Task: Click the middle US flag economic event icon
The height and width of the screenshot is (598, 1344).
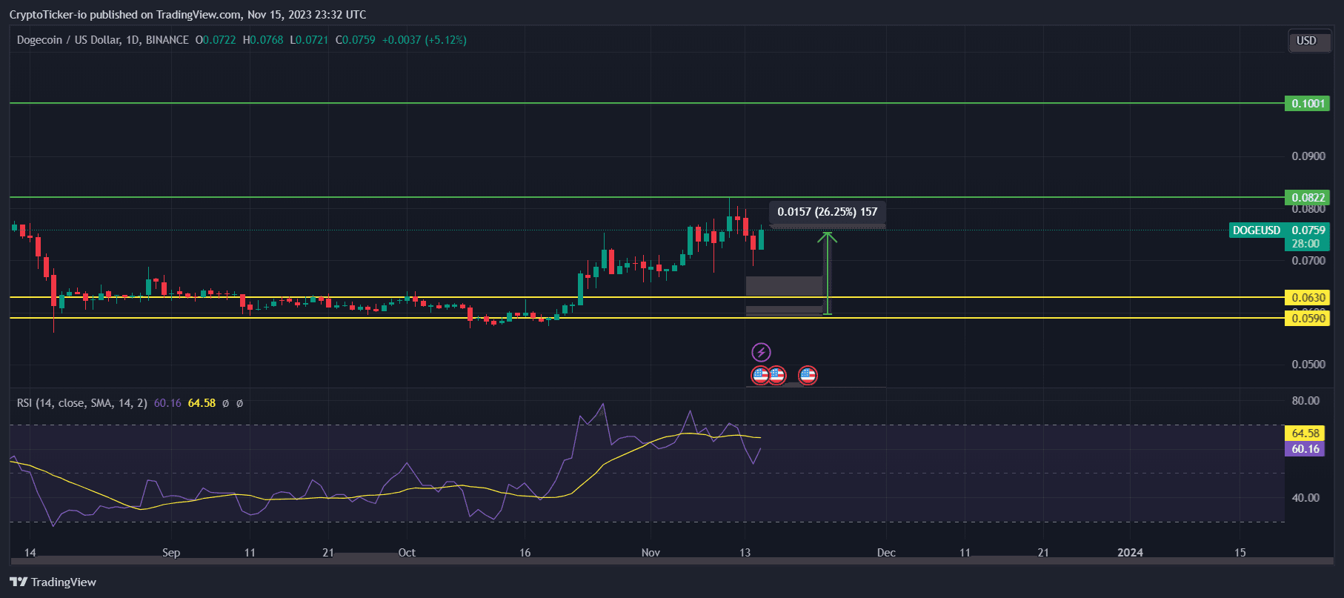Action: (776, 376)
